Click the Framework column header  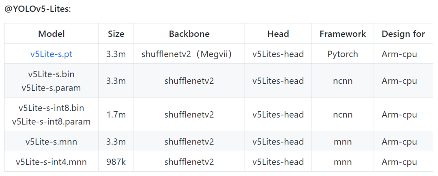pyautogui.click(x=343, y=34)
